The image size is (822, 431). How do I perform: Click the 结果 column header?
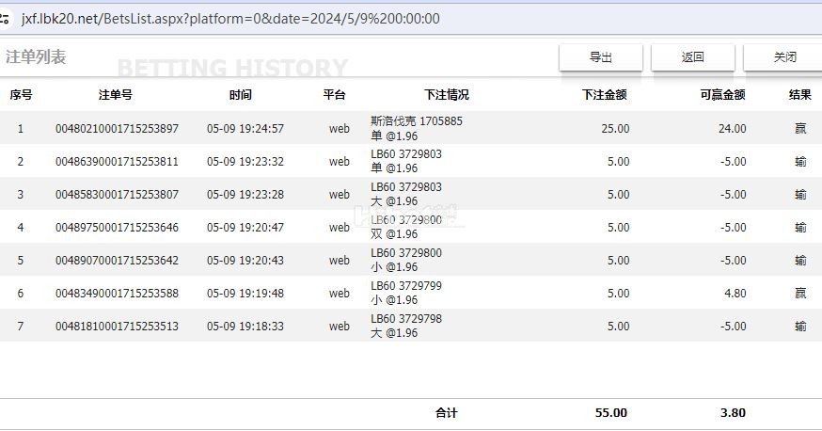[x=800, y=95]
